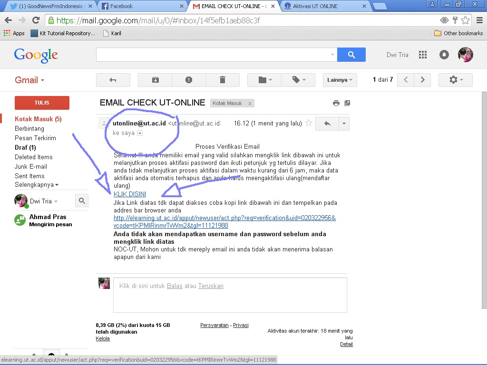Open the Dwi Tria chat status dropdown
This screenshot has width=487, height=365.
(43, 201)
